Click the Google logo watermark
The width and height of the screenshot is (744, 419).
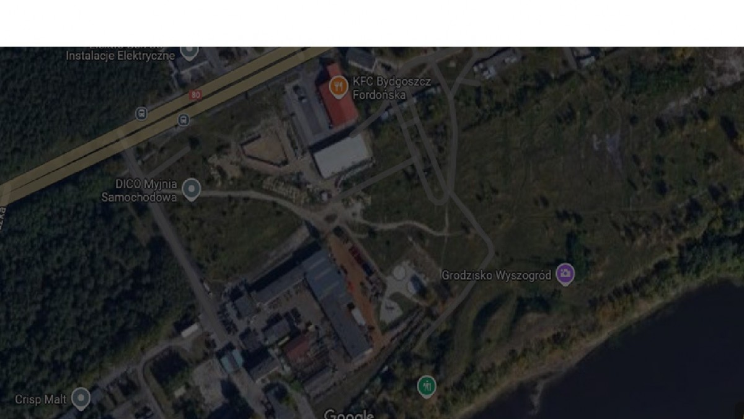(x=348, y=414)
